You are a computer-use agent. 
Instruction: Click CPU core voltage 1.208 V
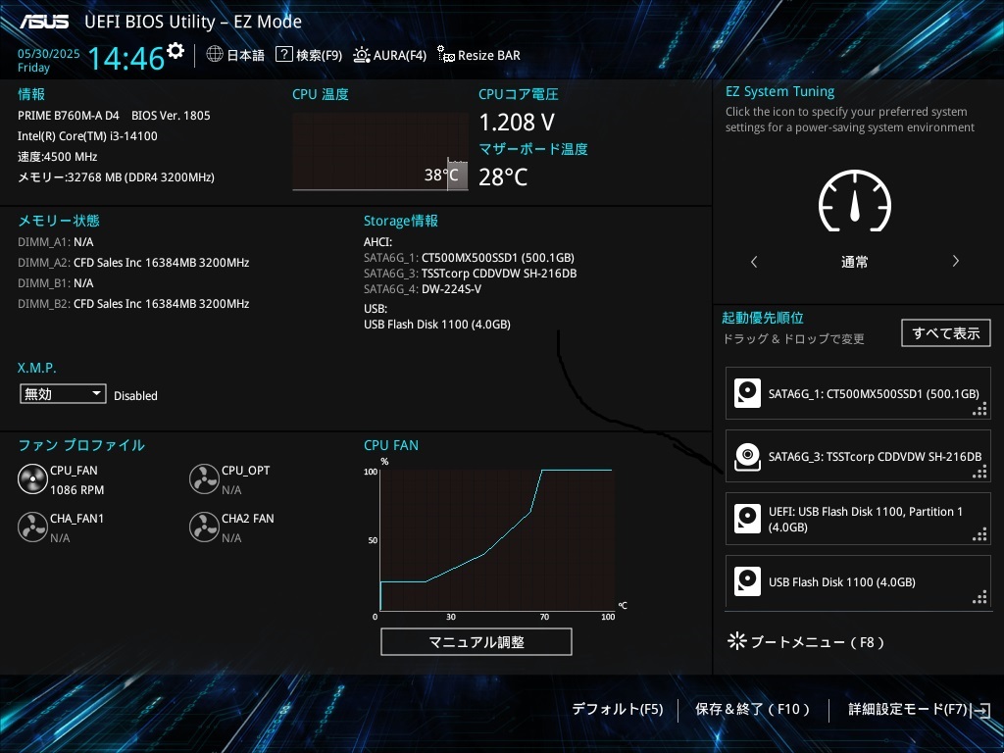tap(517, 122)
